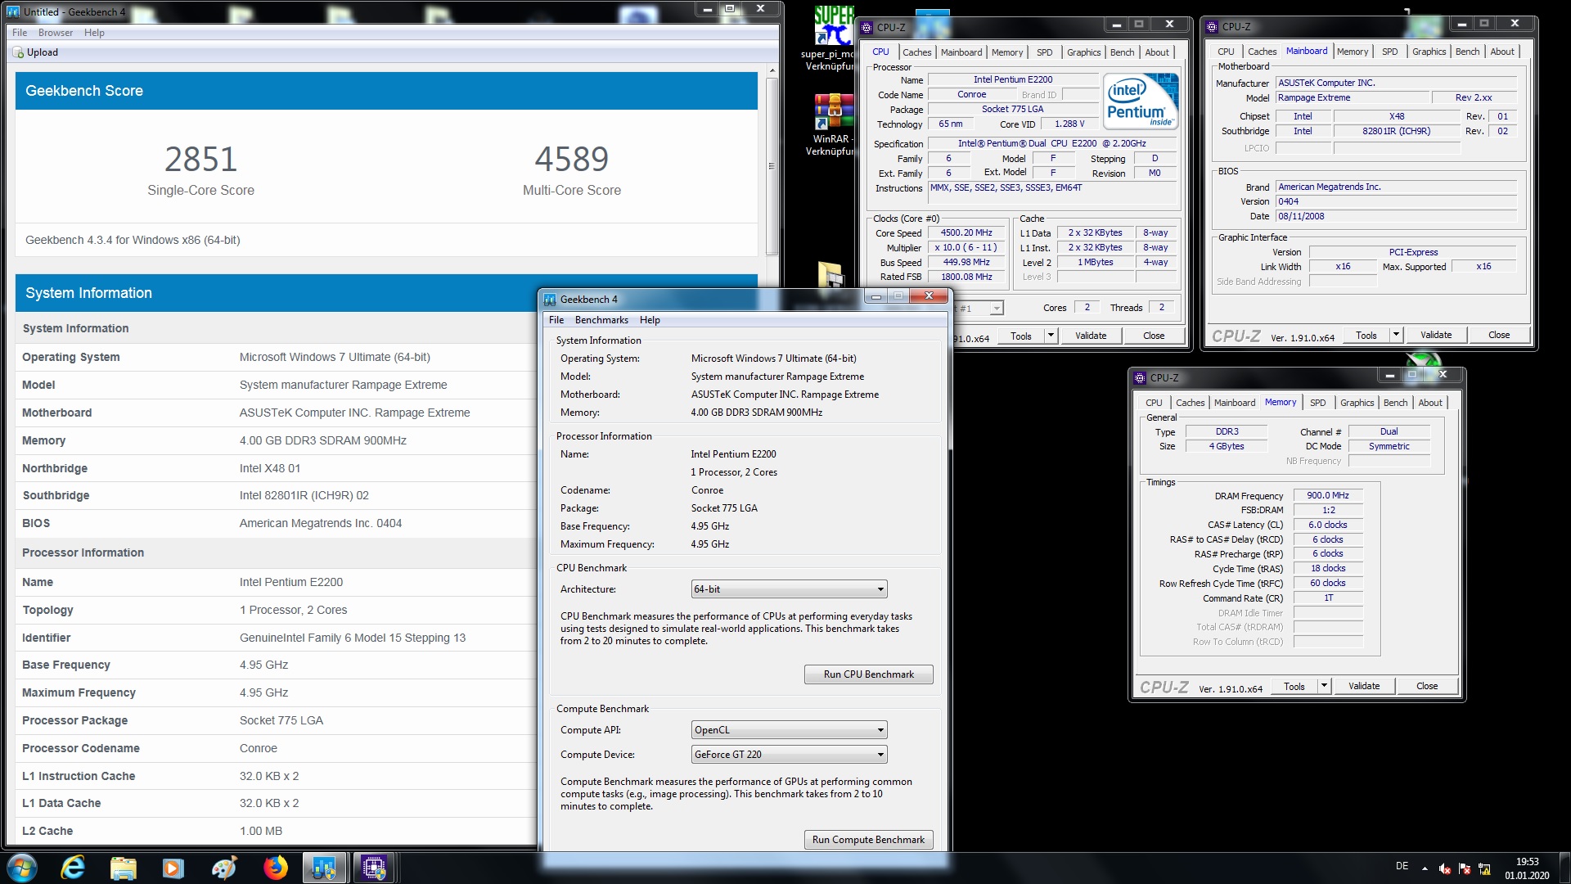Click the Memory row in System Information table
This screenshot has height=884, width=1571.
pos(276,440)
